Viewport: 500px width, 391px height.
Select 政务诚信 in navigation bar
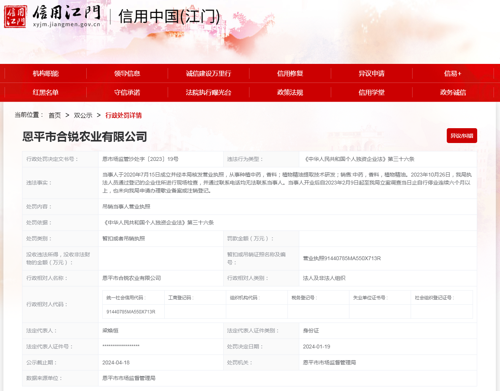[452, 92]
